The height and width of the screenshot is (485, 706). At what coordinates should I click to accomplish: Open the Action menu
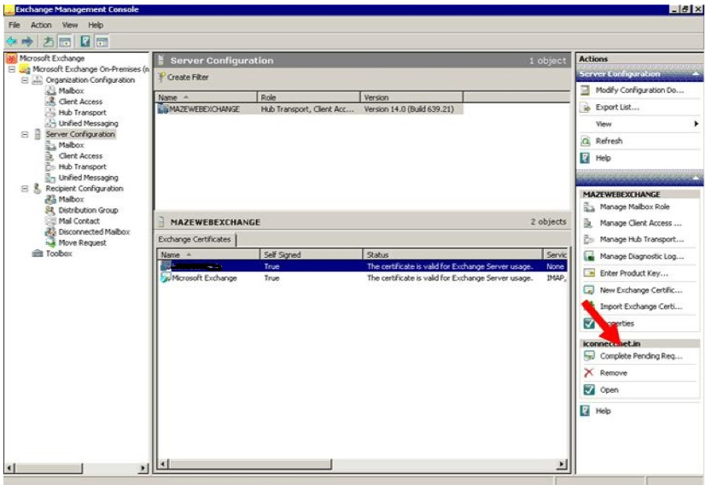click(41, 25)
